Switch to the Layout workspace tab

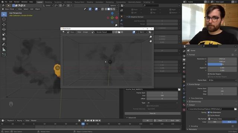[x=40, y=2]
